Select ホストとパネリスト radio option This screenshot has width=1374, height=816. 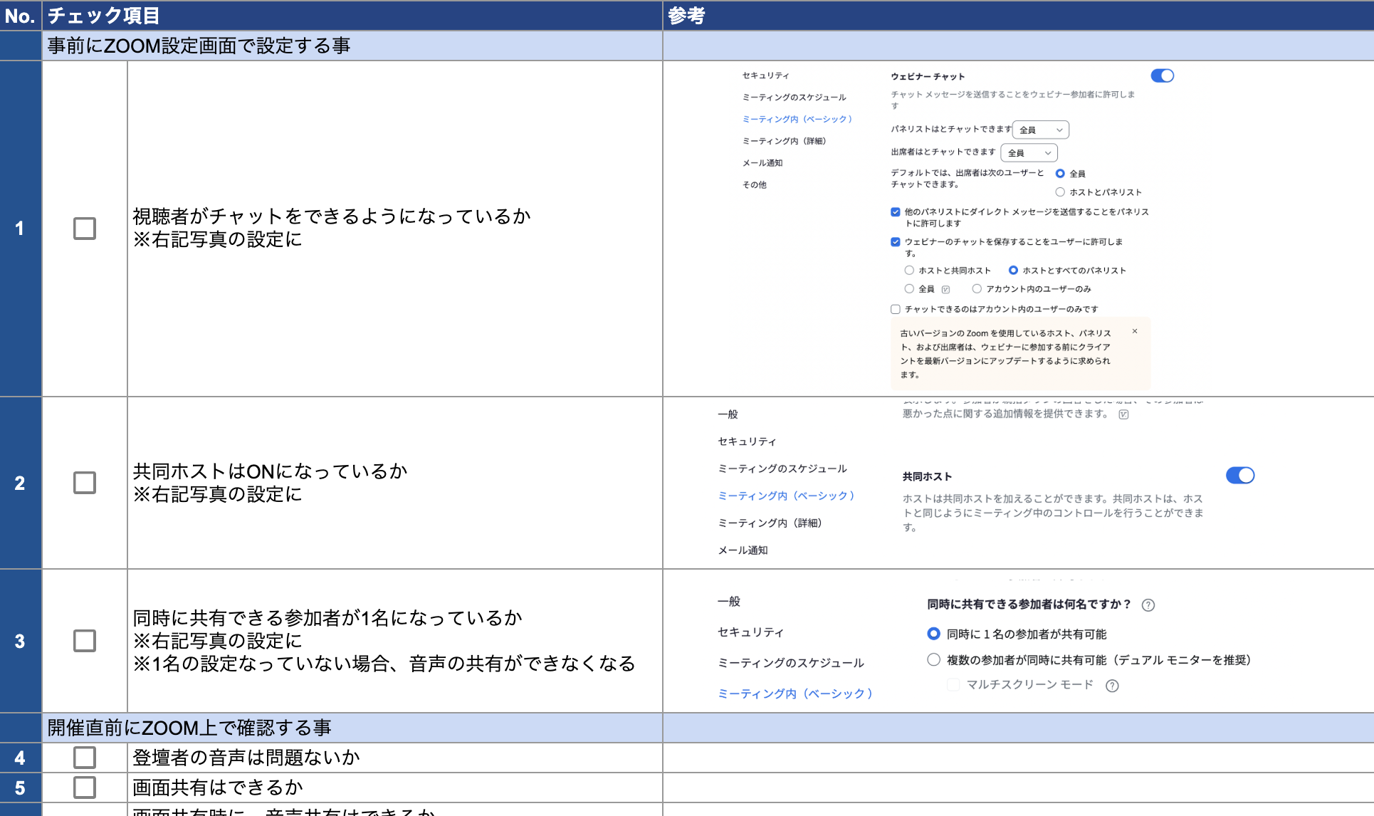pyautogui.click(x=1060, y=192)
